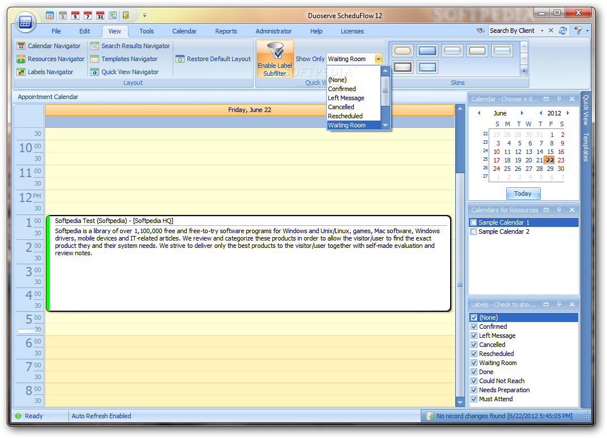Open the File menu
This screenshot has width=607, height=438.
click(x=56, y=31)
